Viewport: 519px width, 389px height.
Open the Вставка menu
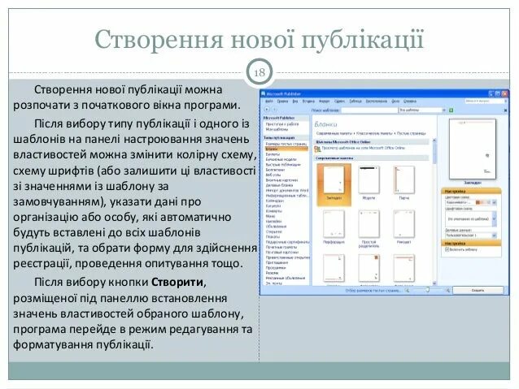(x=308, y=102)
